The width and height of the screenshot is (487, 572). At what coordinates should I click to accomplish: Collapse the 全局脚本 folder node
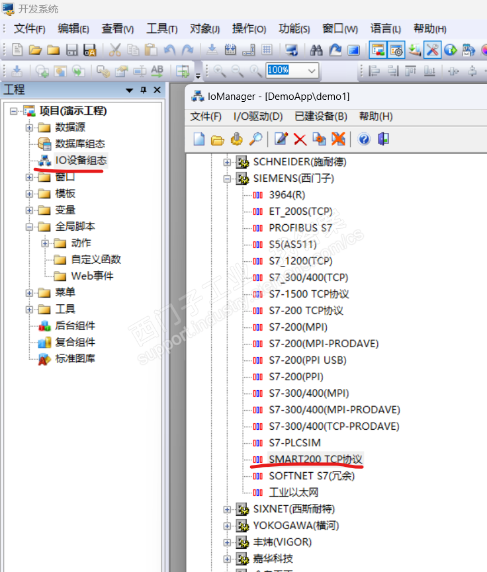(29, 227)
